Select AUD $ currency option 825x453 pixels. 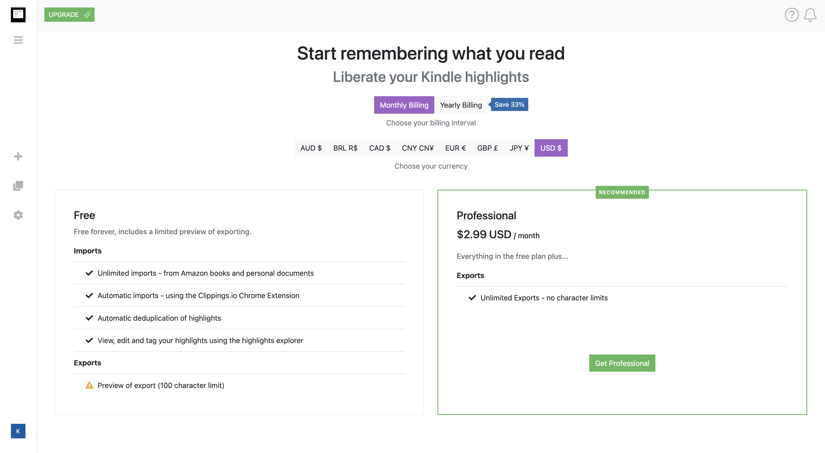click(x=311, y=148)
